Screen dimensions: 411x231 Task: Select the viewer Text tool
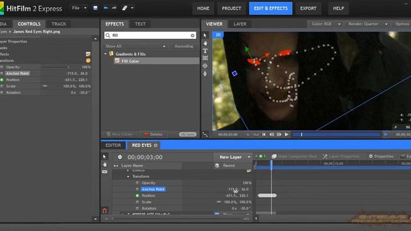(205, 51)
